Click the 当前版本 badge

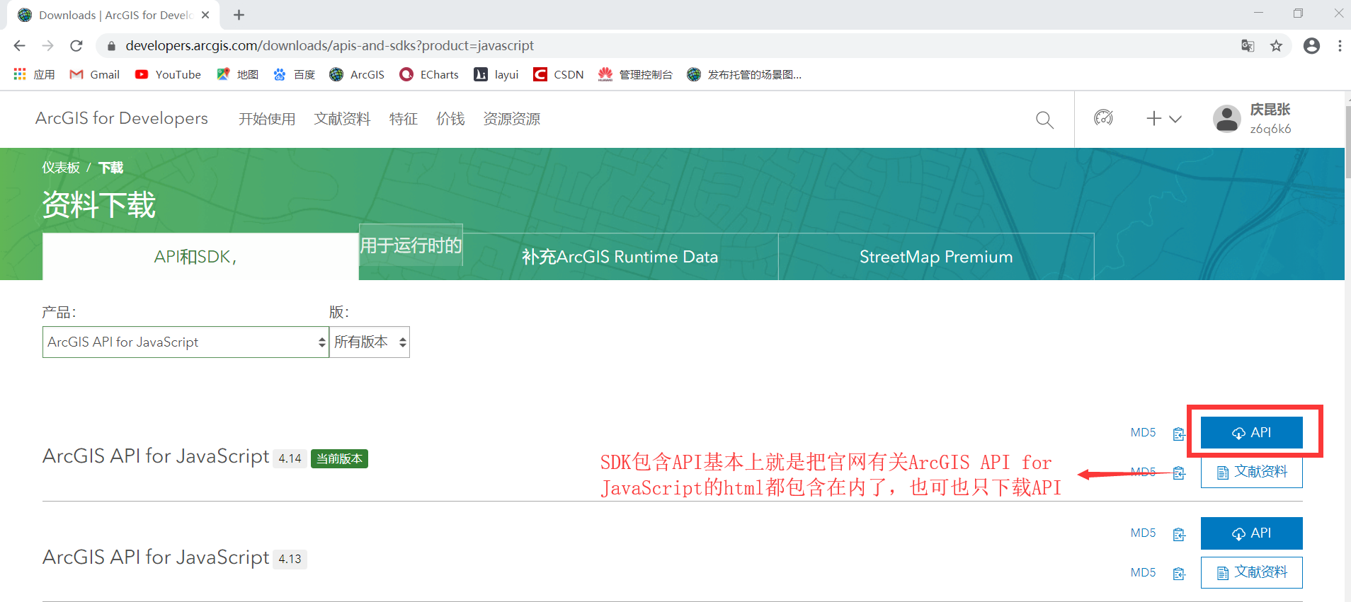point(339,459)
